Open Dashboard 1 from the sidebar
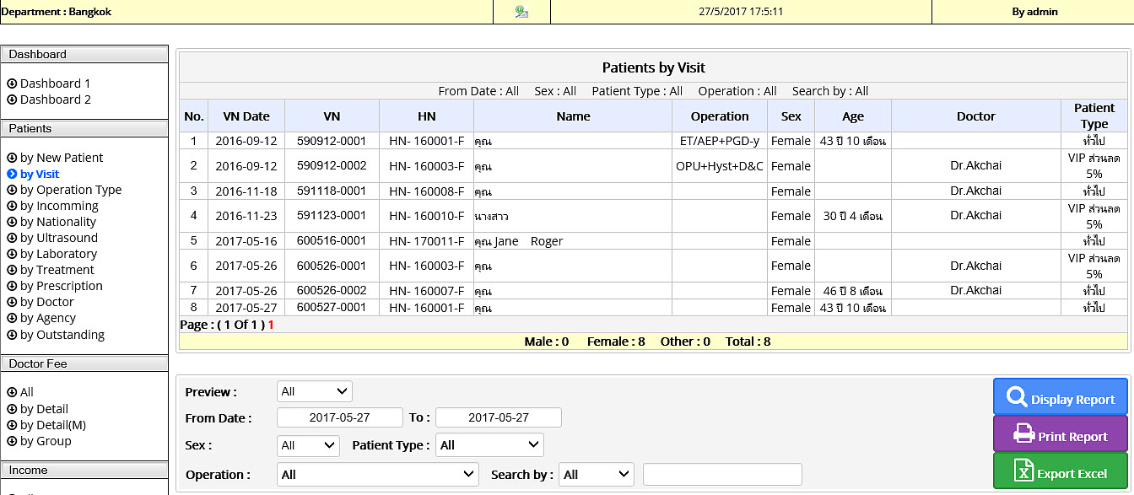 tap(55, 83)
